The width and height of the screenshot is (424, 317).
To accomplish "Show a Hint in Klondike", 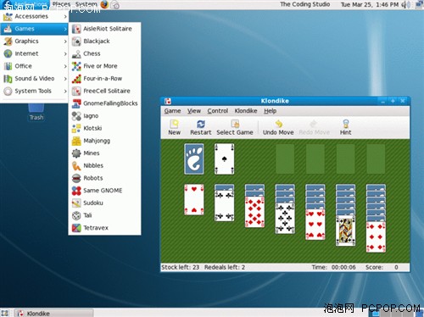I will pyautogui.click(x=345, y=127).
